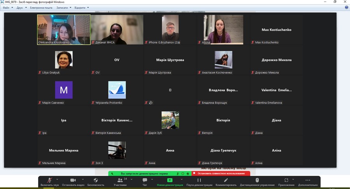Click purple M avatar of Марія Савченко
This screenshot has height=189, width=350.
click(x=64, y=90)
